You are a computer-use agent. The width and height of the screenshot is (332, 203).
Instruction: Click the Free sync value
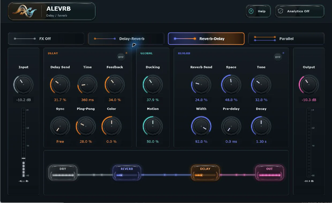(x=60, y=142)
